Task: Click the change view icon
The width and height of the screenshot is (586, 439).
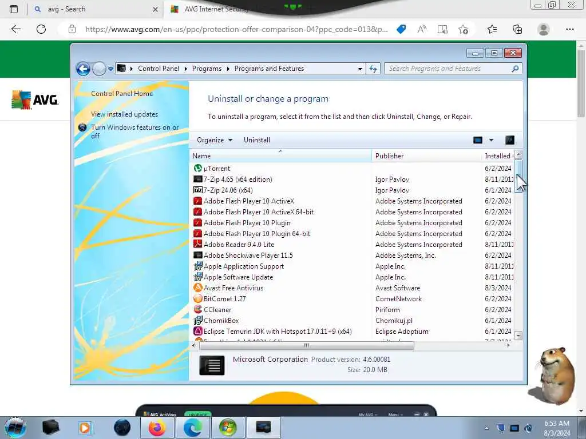Action: point(478,140)
